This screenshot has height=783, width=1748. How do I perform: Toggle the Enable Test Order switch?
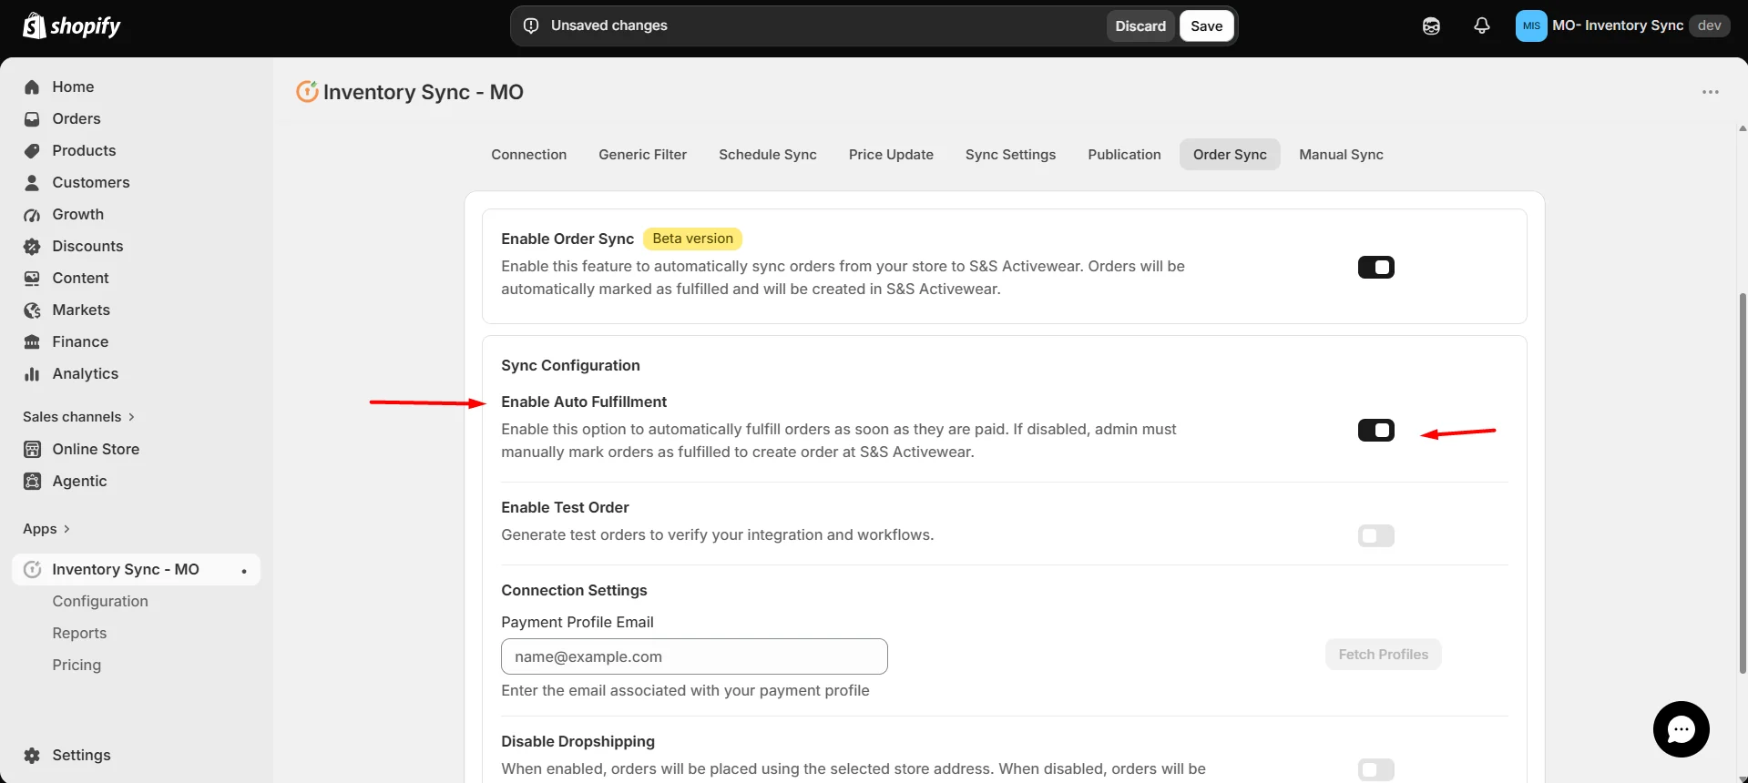click(1375, 535)
